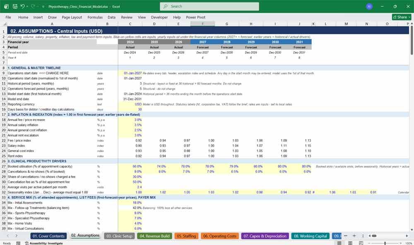Viewport: 414px width, 245px height.
Task: Click the zoom slider handle
Action: point(385,243)
